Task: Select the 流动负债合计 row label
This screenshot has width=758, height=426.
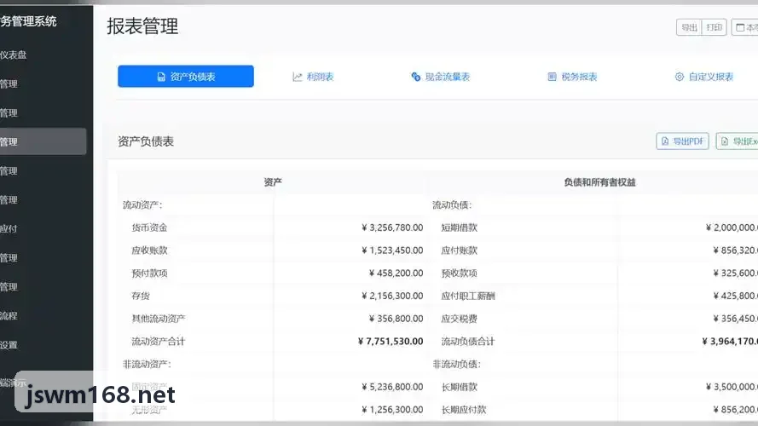Action: [x=468, y=341]
